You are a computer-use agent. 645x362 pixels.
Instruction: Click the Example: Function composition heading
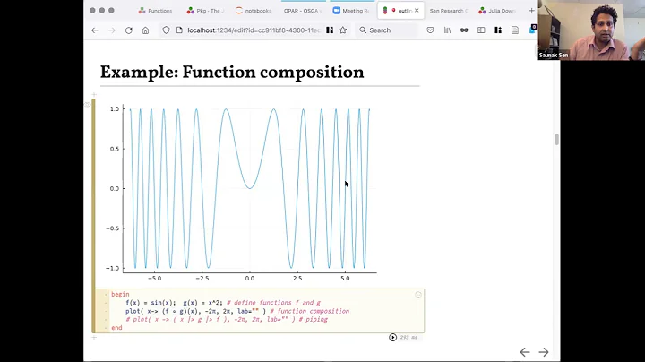tap(232, 73)
